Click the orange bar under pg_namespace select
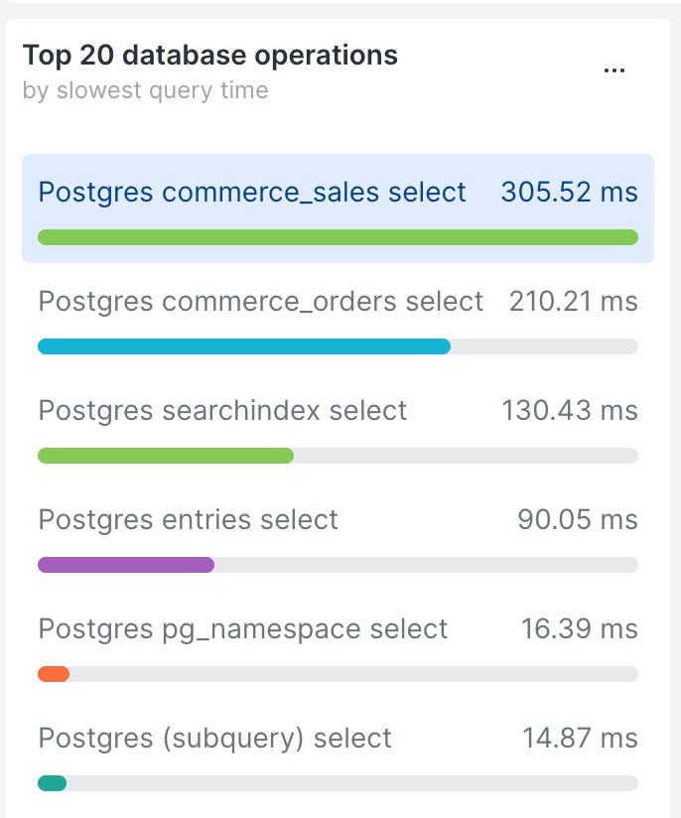 54,673
